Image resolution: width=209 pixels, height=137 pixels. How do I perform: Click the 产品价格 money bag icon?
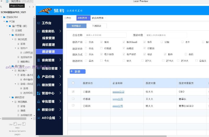click(39, 77)
